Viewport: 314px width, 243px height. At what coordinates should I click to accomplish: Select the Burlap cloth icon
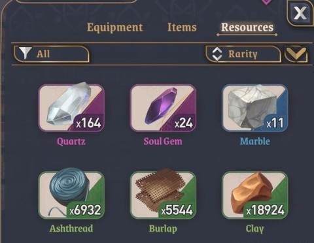(163, 195)
